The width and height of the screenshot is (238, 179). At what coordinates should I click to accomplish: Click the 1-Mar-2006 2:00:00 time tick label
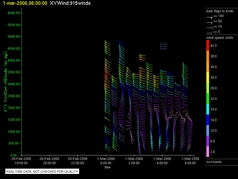(x=134, y=161)
